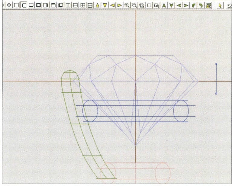Image resolution: width=232 pixels, height=186 pixels.
Task: Click the undo arrow at the toolbar edge
Action: click(230, 5)
